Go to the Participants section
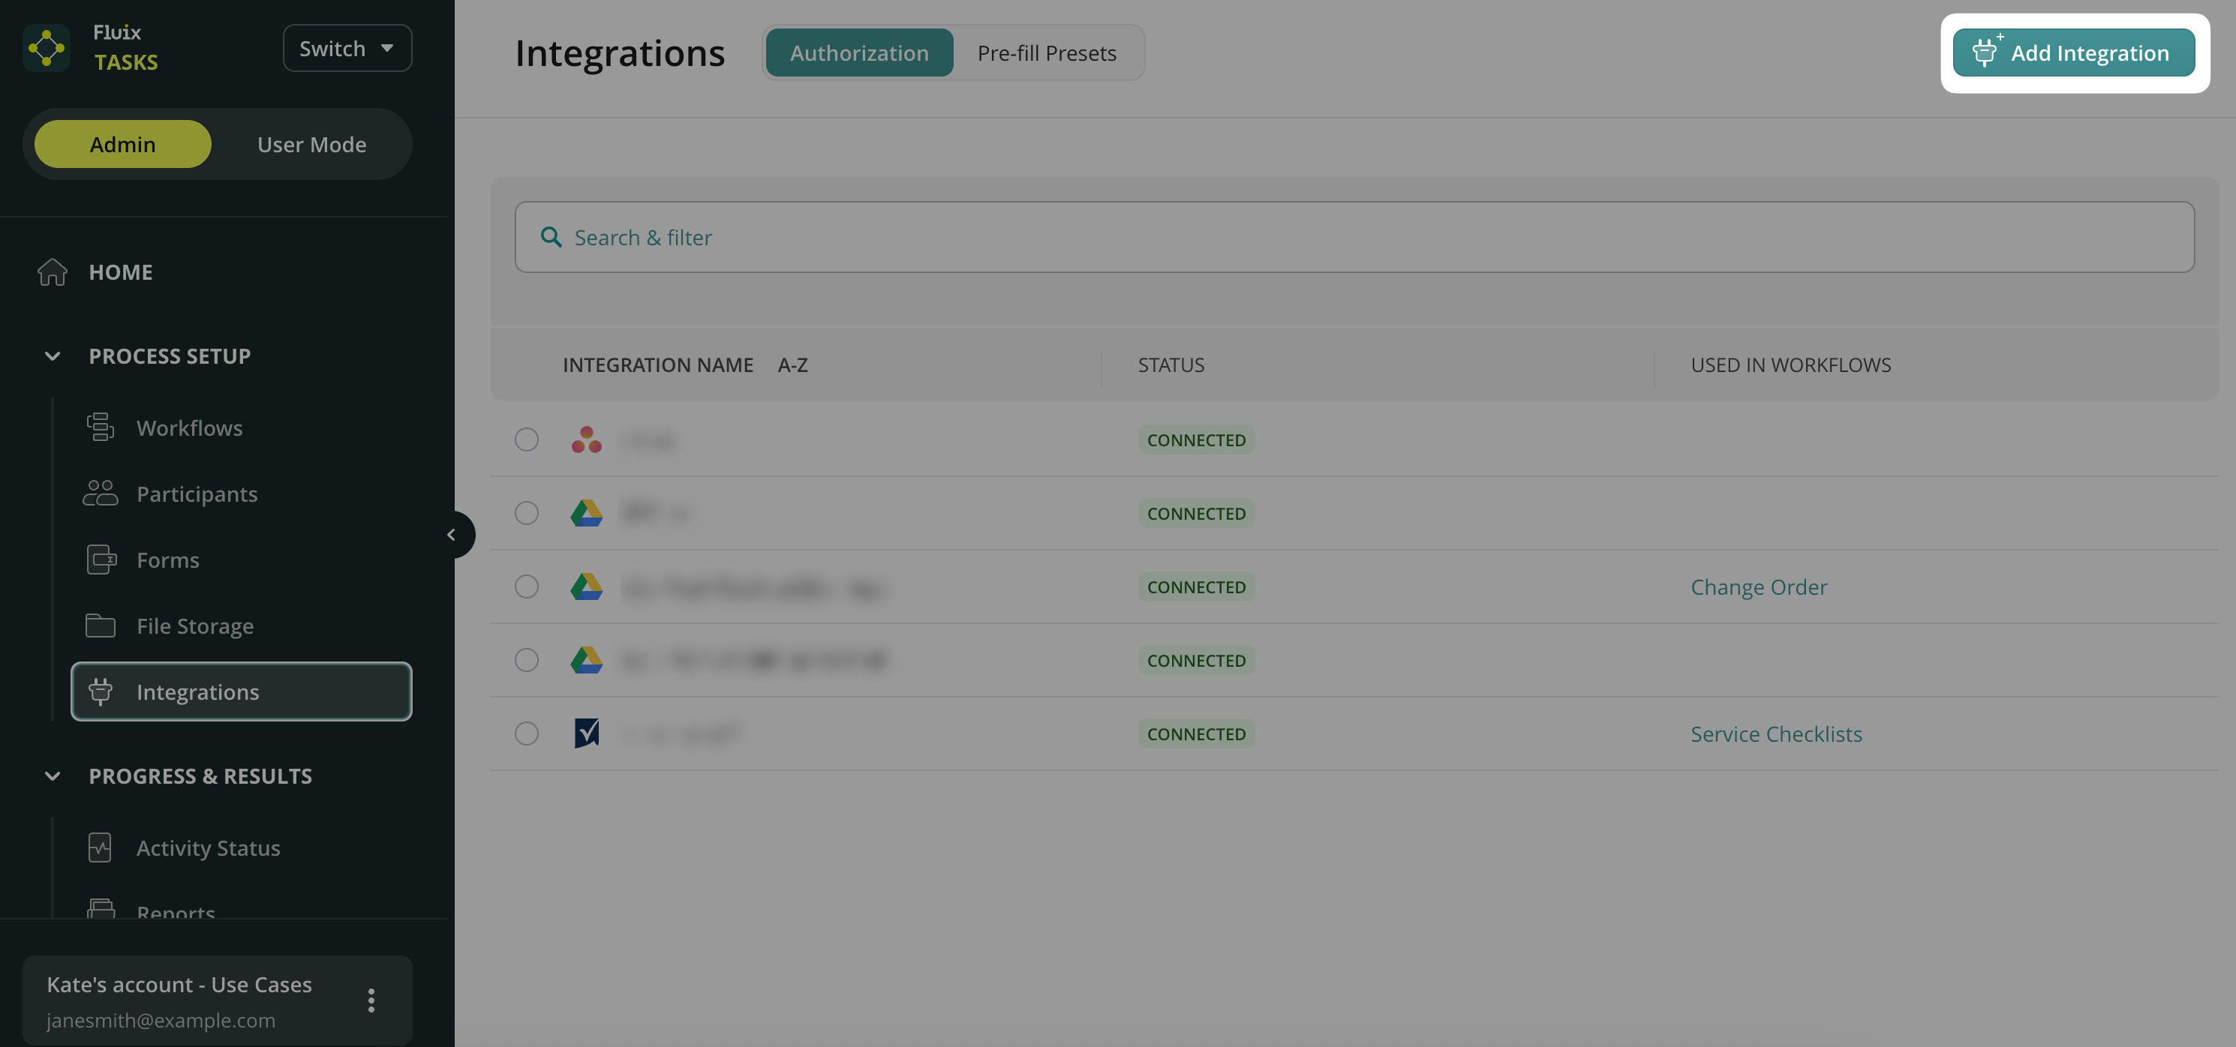Image resolution: width=2236 pixels, height=1047 pixels. coord(196,493)
